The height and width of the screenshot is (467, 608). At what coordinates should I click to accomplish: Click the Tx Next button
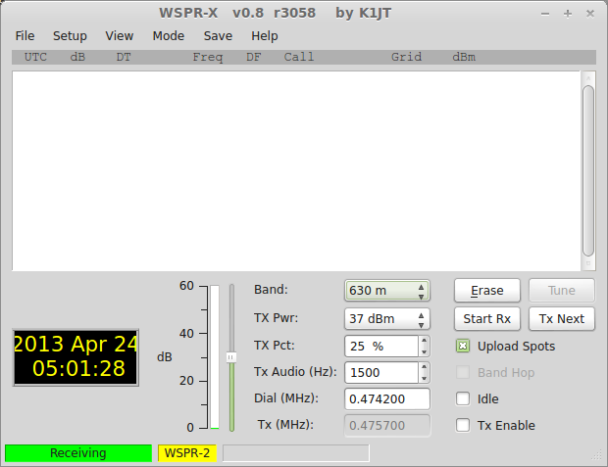pyautogui.click(x=562, y=319)
